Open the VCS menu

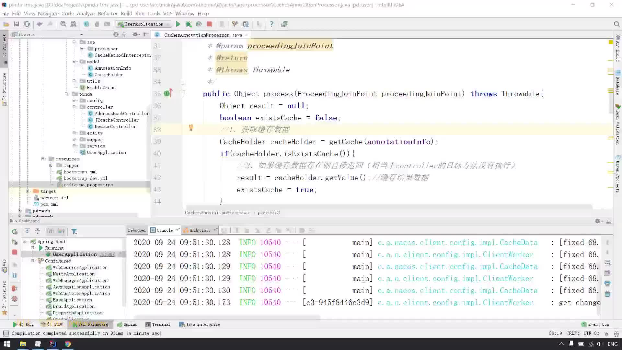tap(168, 13)
